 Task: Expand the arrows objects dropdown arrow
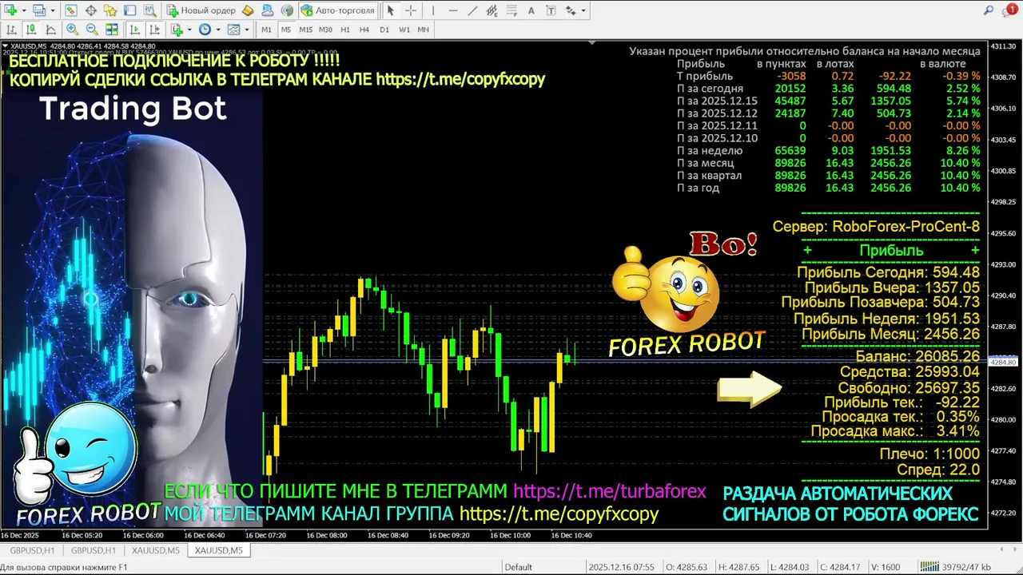[x=583, y=10]
